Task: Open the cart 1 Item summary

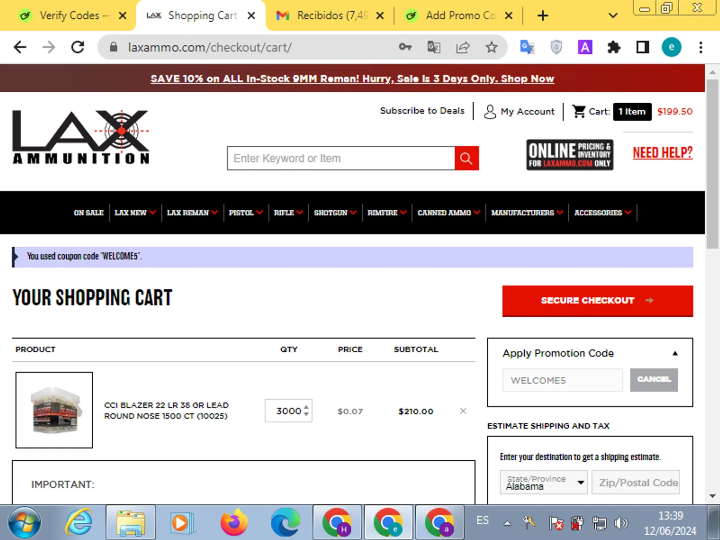Action: [x=632, y=111]
